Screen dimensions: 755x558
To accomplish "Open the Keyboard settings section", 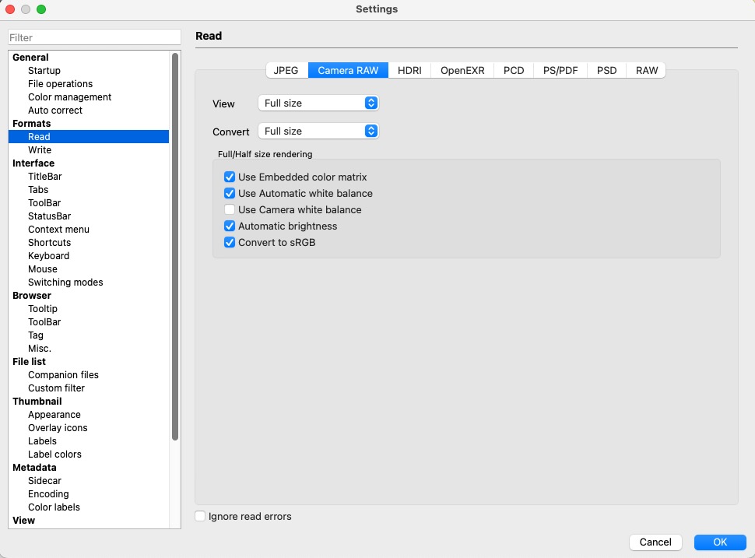I will (x=48, y=255).
